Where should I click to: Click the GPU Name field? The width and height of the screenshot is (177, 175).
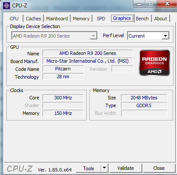(88, 53)
